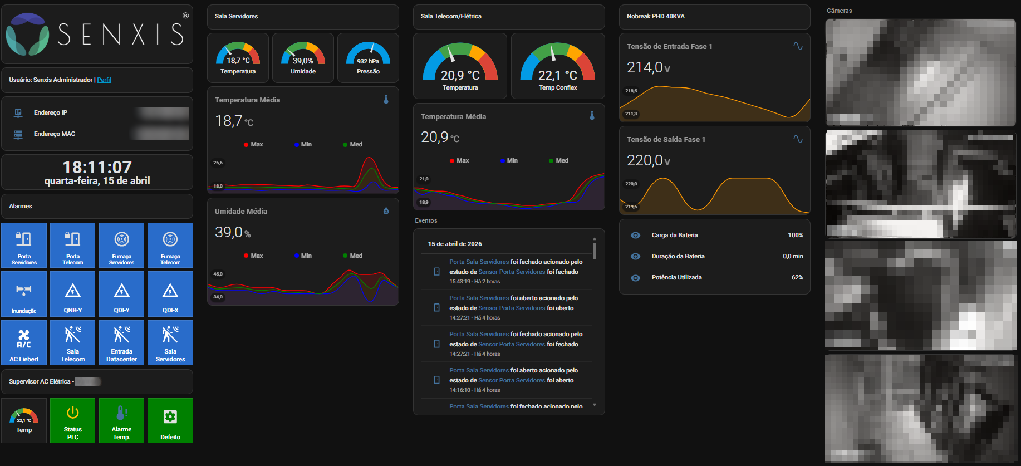Click the Alarmes section header
The width and height of the screenshot is (1021, 466).
click(x=97, y=206)
